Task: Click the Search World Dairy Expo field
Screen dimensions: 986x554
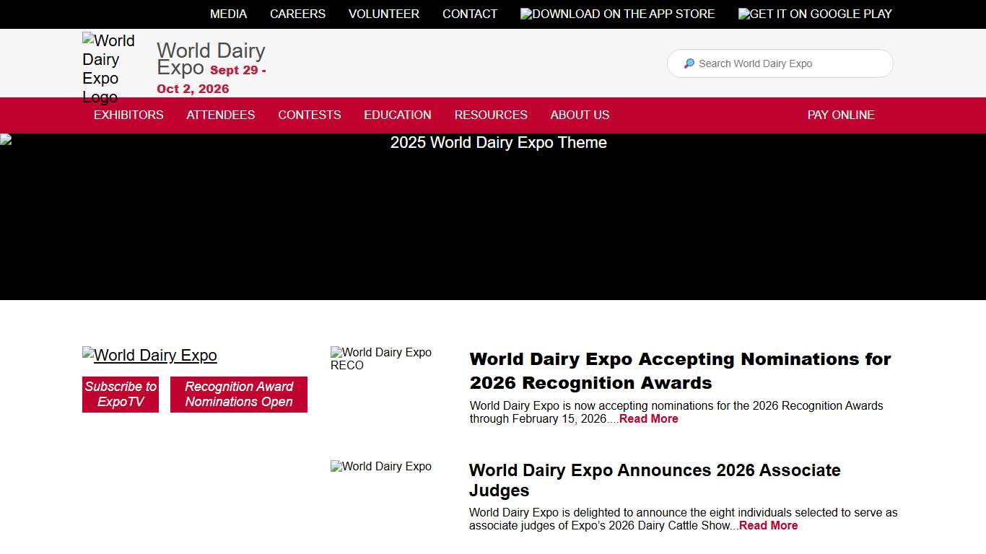Action: point(780,63)
